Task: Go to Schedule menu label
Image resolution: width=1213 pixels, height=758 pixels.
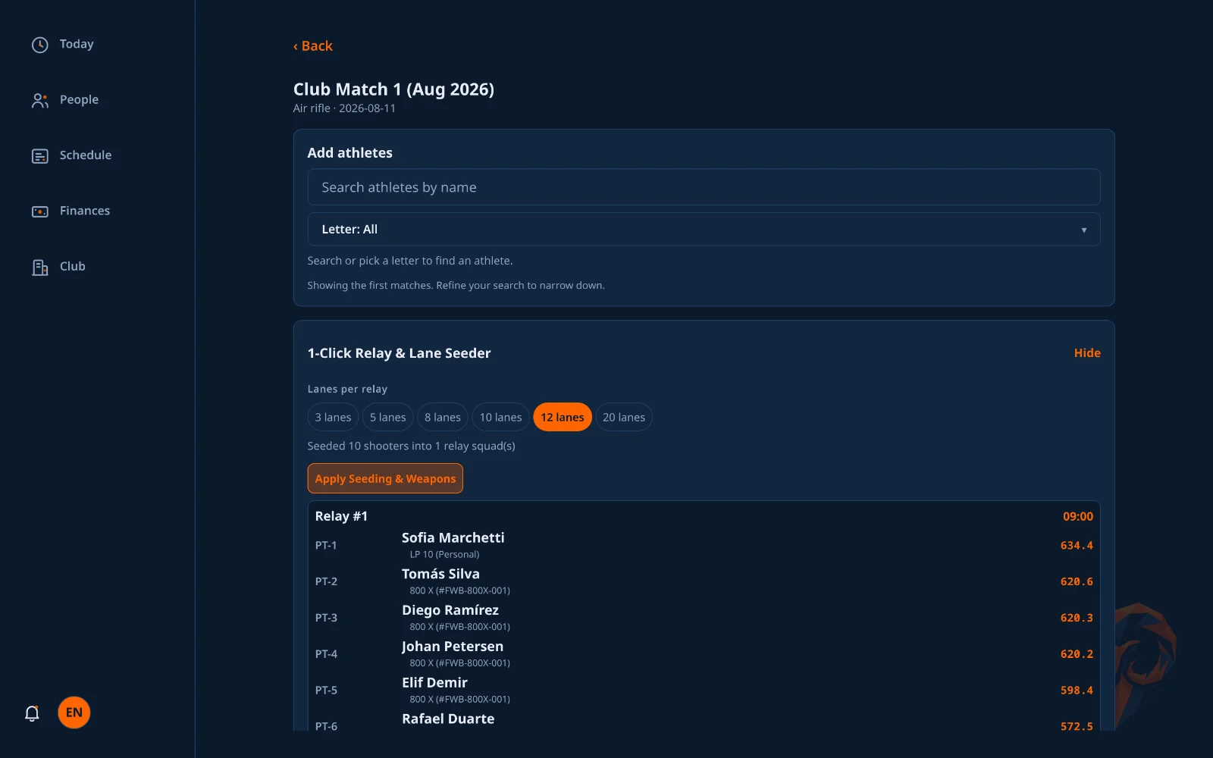Action: 86,155
